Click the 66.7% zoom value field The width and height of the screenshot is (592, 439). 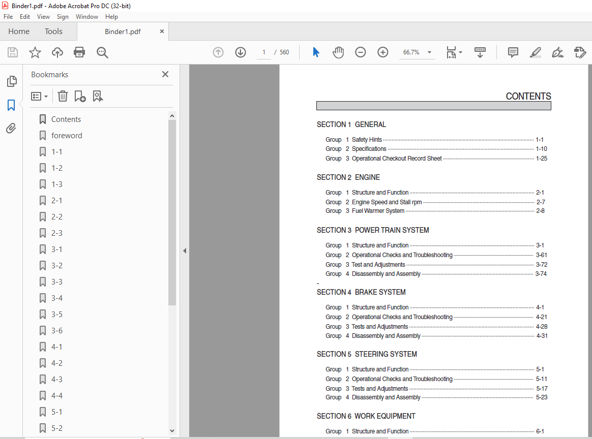point(411,52)
